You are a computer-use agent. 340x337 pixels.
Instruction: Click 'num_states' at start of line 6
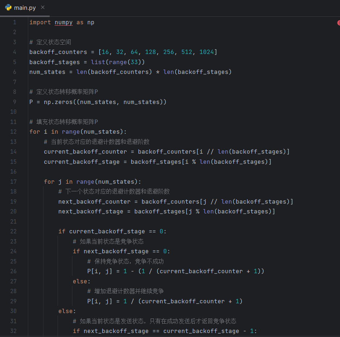coord(47,72)
